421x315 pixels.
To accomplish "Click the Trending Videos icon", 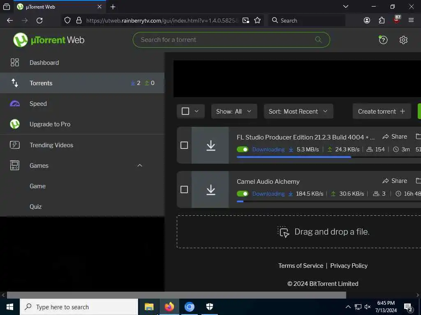I will tap(14, 145).
